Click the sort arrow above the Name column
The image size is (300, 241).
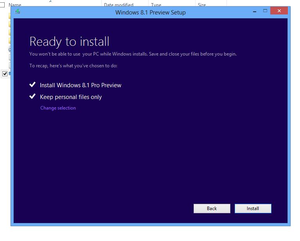tap(50, 1)
